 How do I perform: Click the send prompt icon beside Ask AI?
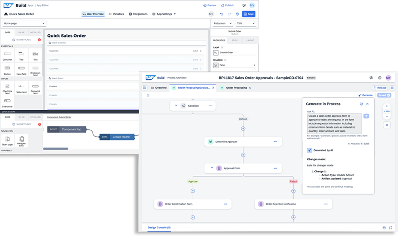(366, 116)
